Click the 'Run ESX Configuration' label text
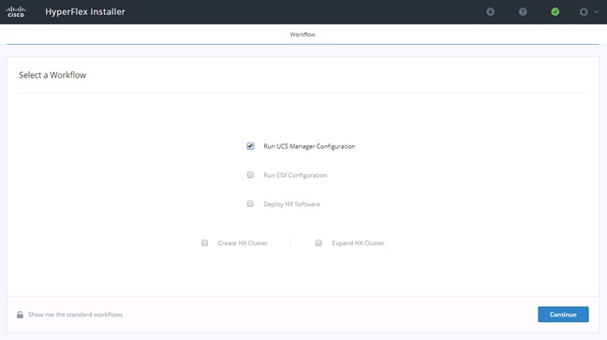 (x=295, y=175)
